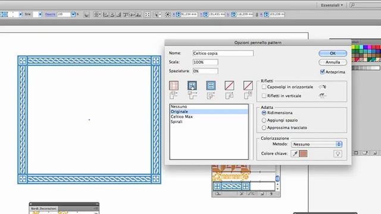Viewport: 381px width, 214px height.
Task: Click into the Nome text field
Action: 223,53
